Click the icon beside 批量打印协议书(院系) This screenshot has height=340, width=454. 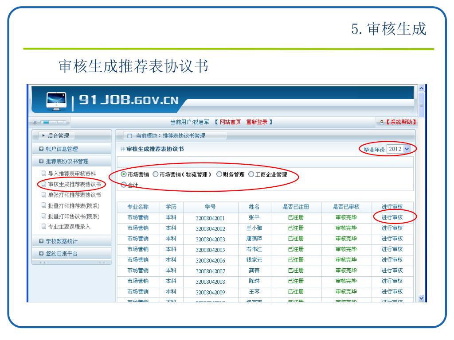coord(43,216)
